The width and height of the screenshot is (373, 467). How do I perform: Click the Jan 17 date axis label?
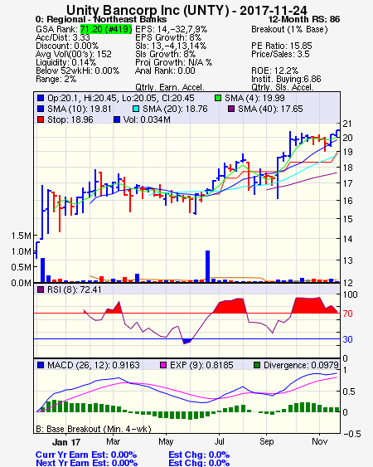(66, 442)
